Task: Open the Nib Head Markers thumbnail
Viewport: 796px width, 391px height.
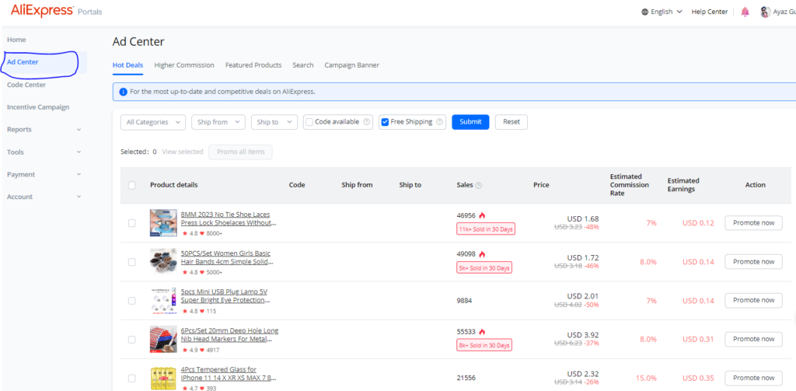Action: point(163,339)
